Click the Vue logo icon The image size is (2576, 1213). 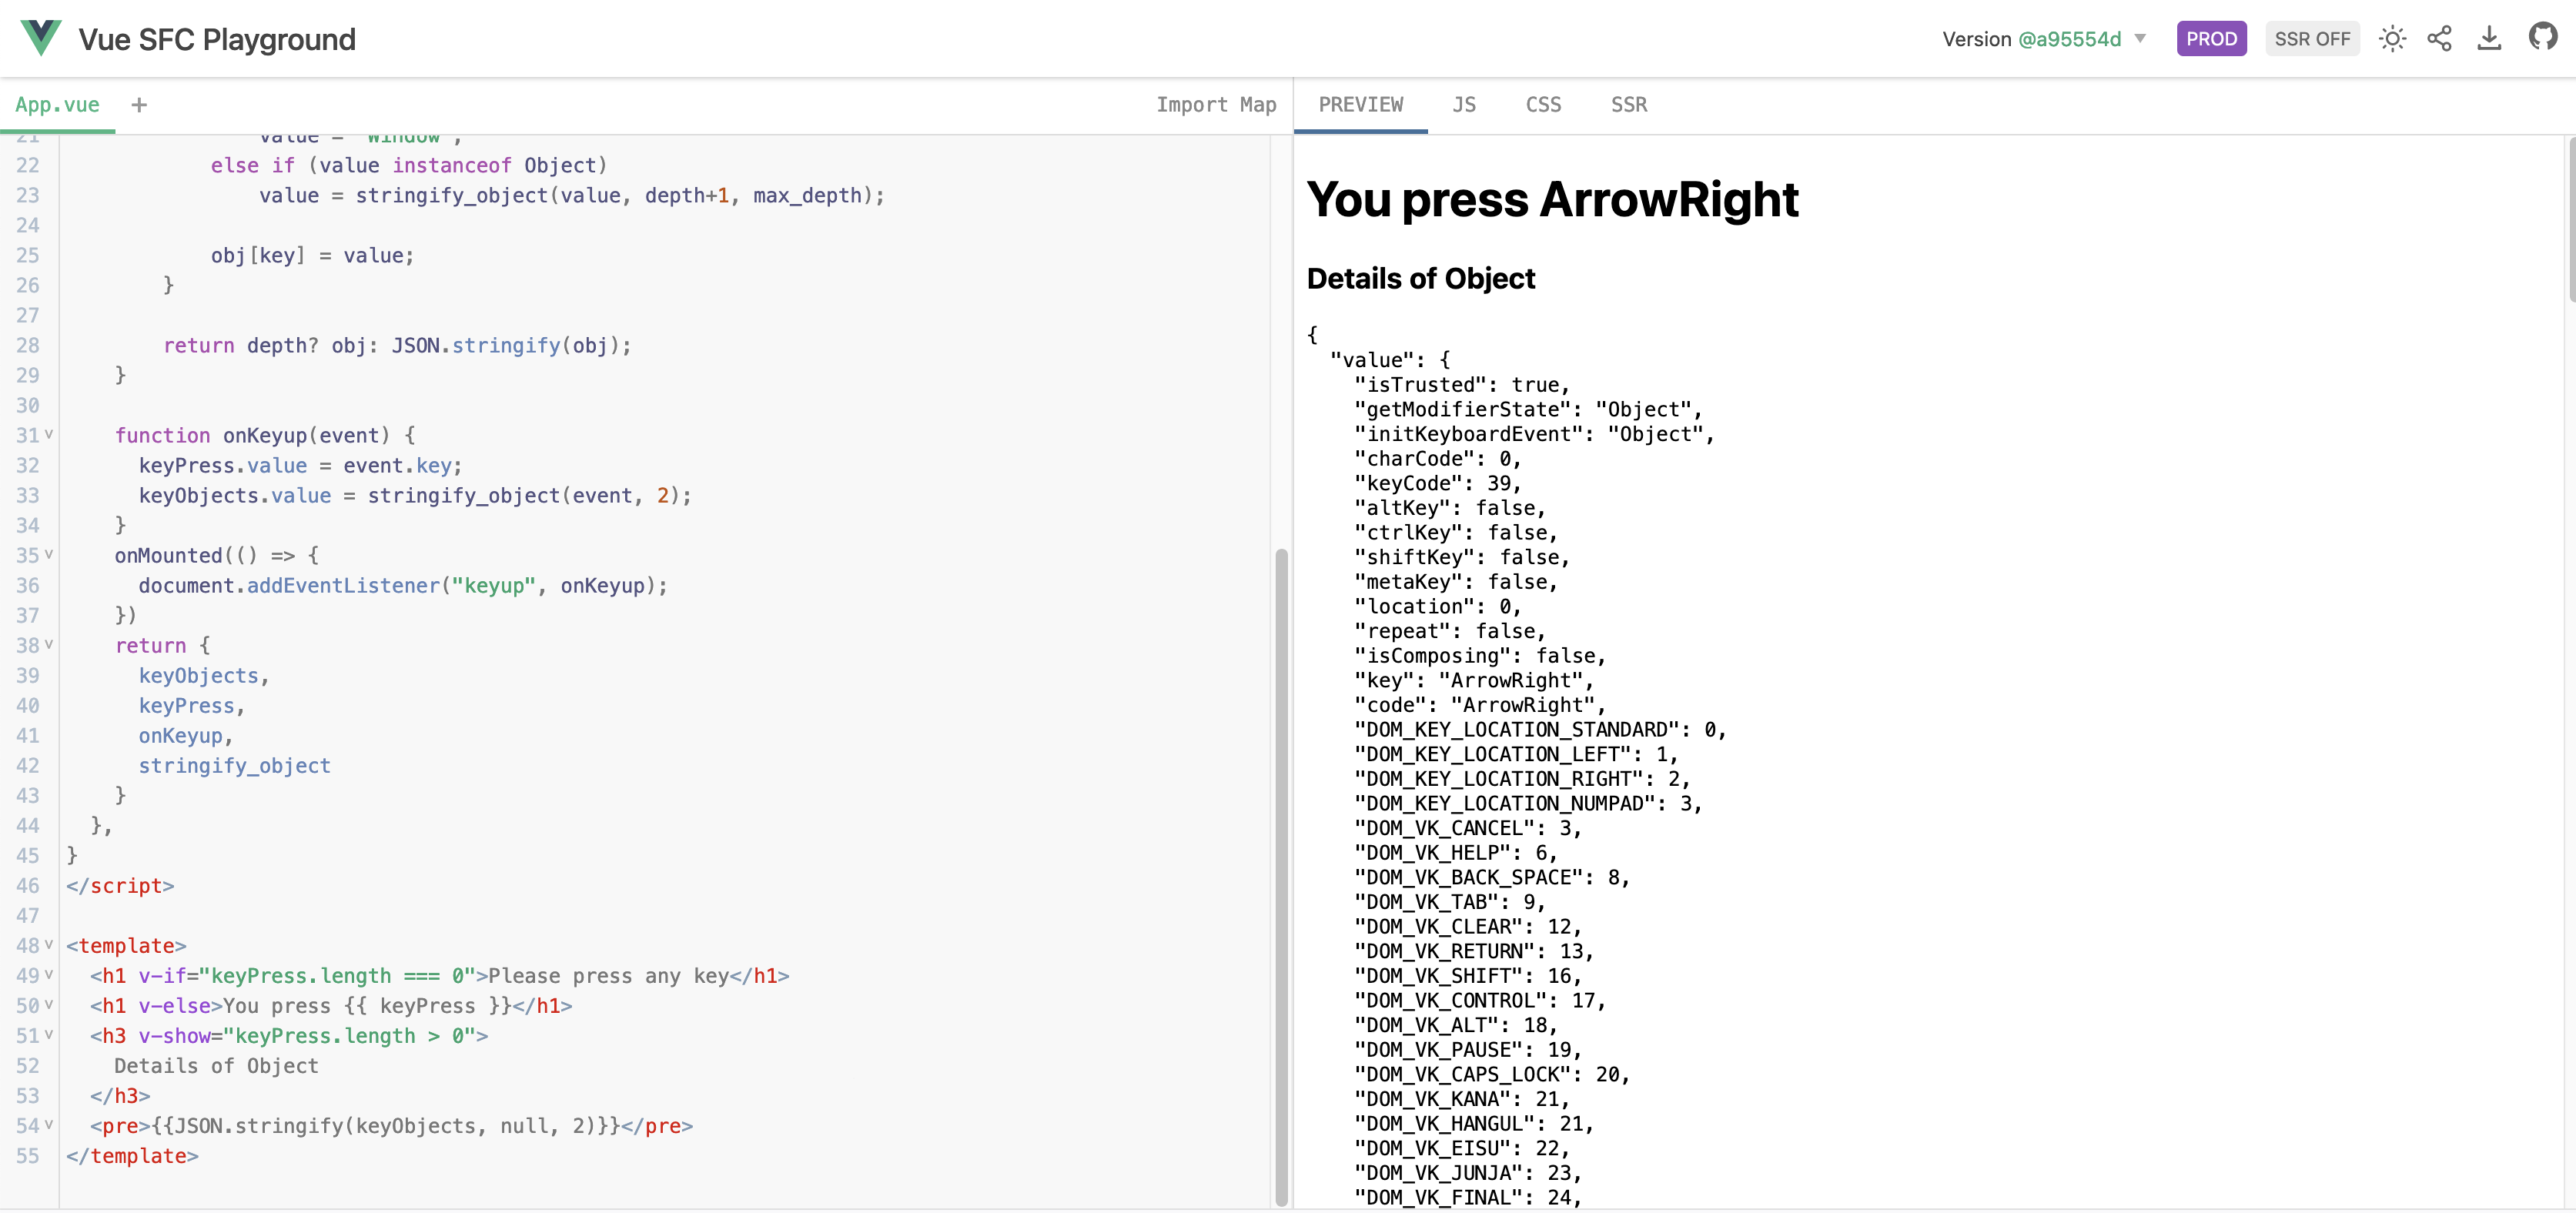coord(41,38)
